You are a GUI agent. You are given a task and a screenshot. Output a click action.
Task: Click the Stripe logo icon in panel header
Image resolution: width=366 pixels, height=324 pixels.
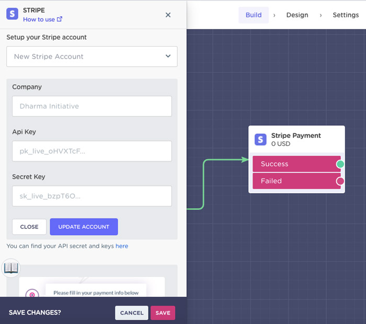click(12, 14)
